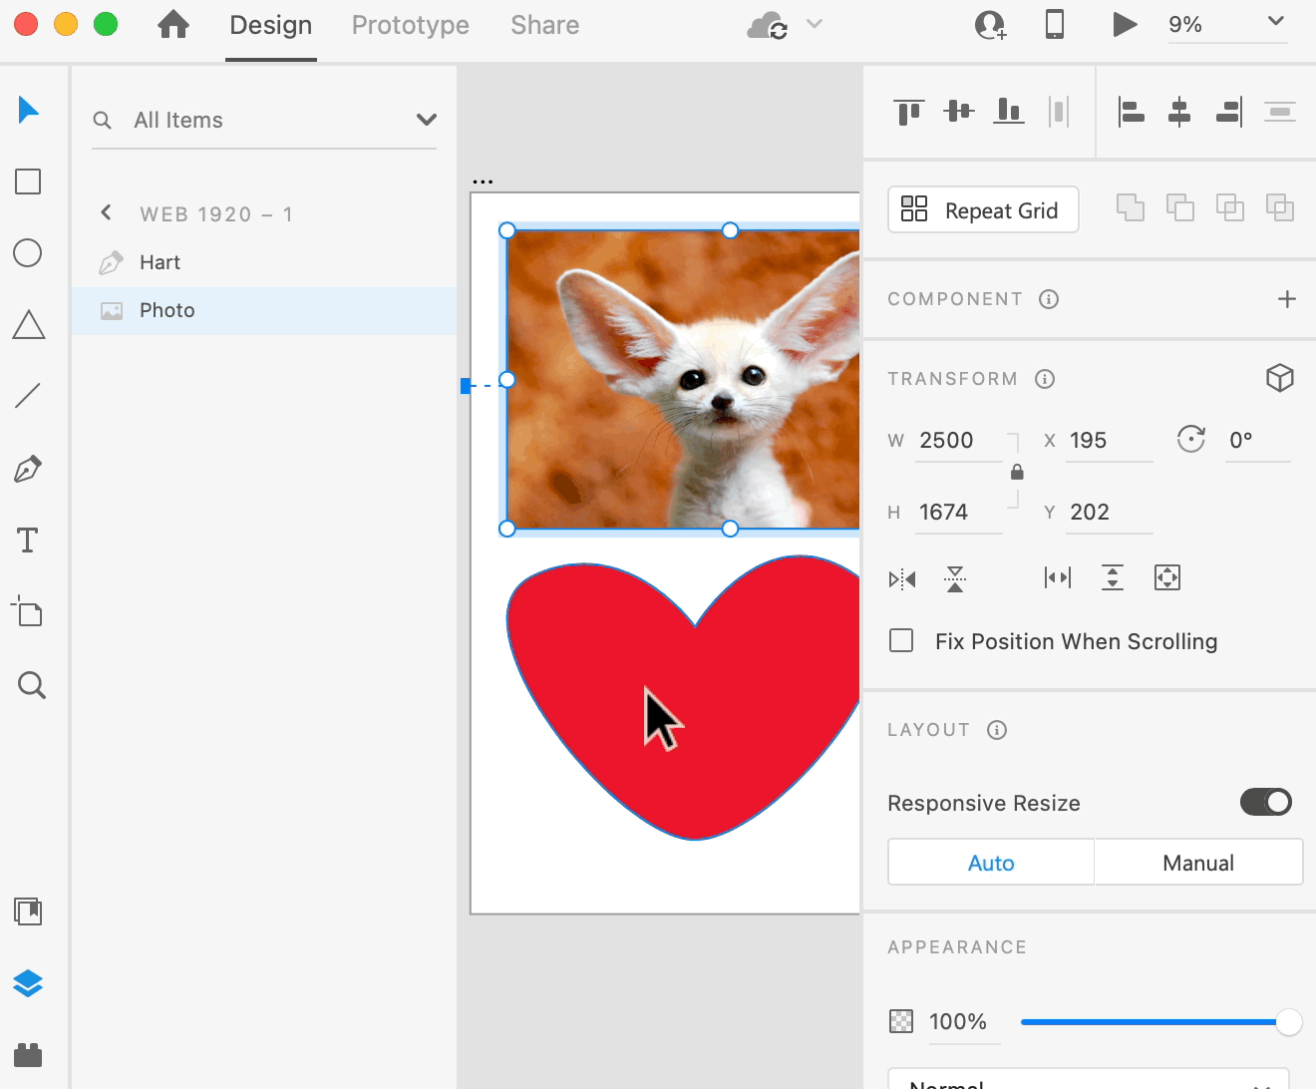Click the invite to document icon
1316x1089 pixels.
point(990,24)
